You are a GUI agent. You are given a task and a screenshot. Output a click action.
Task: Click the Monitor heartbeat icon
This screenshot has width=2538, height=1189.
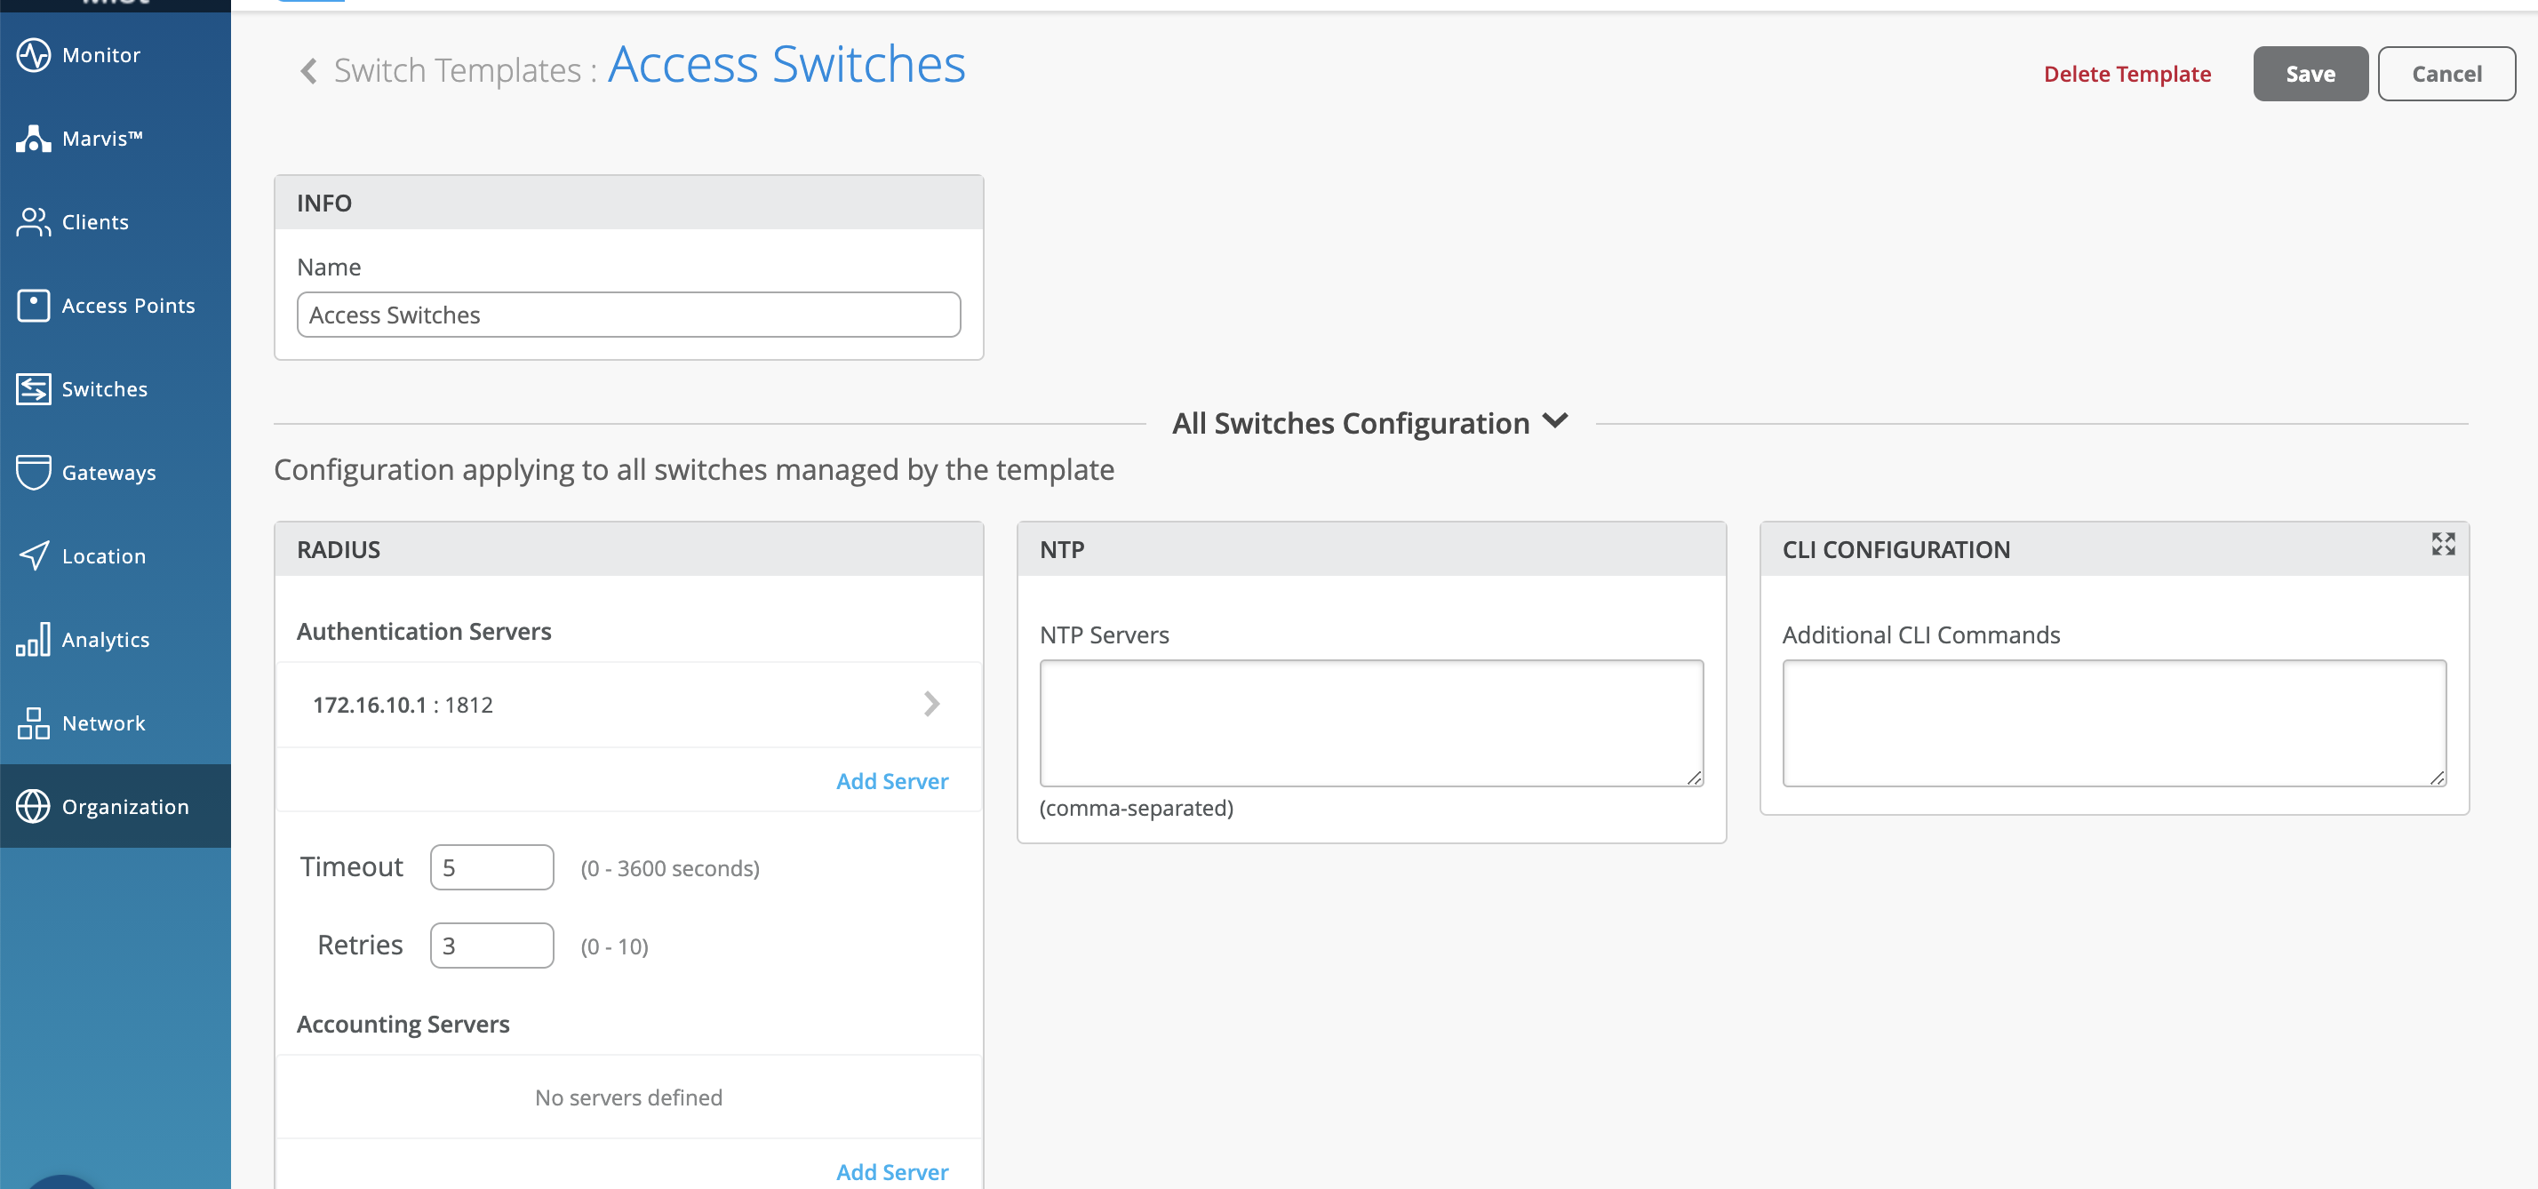(34, 55)
